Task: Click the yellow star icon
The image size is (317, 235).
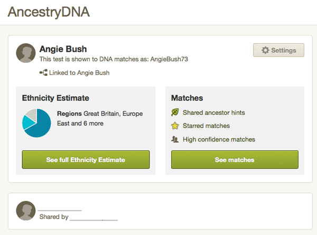Action: pos(175,126)
